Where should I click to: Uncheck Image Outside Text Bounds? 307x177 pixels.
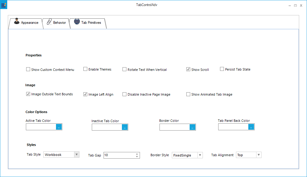[28, 94]
